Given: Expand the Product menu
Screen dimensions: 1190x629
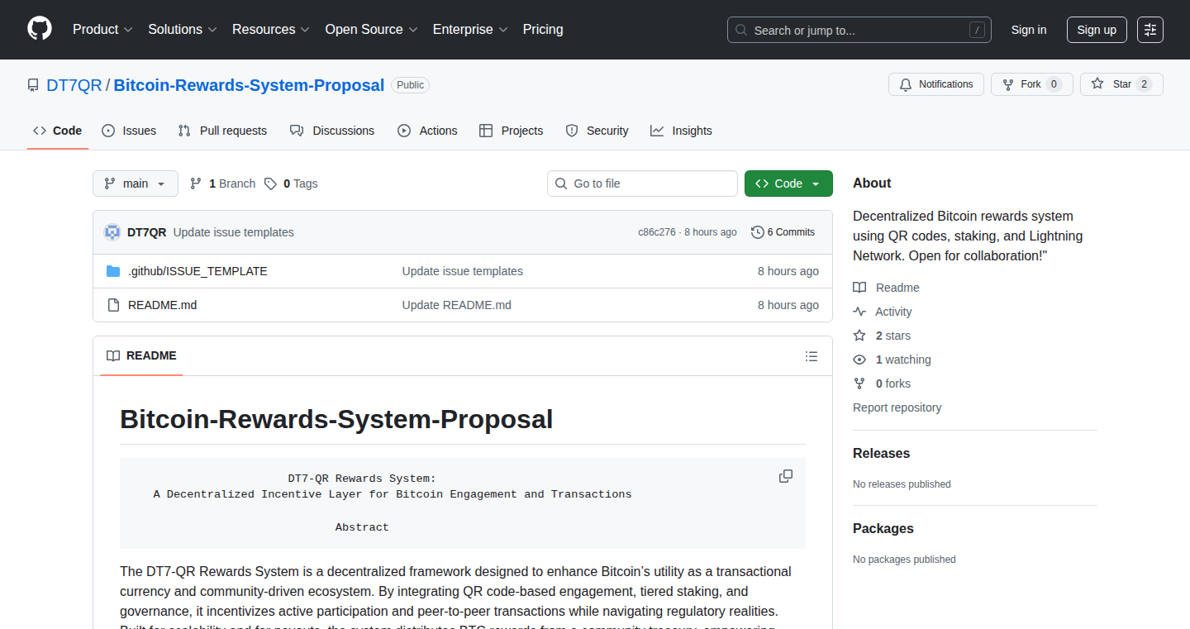Looking at the screenshot, I should pos(102,30).
